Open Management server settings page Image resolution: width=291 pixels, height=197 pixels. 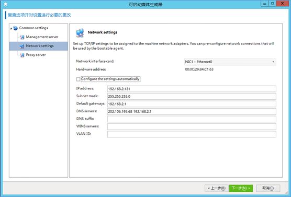tap(42, 37)
